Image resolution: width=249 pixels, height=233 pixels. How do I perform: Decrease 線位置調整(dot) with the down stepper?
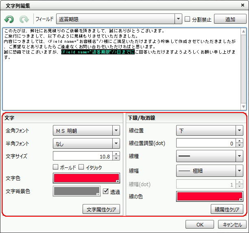point(240,145)
